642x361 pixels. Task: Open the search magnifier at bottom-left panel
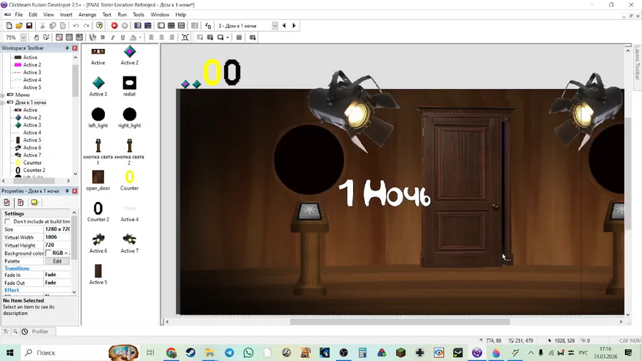pyautogui.click(x=15, y=332)
